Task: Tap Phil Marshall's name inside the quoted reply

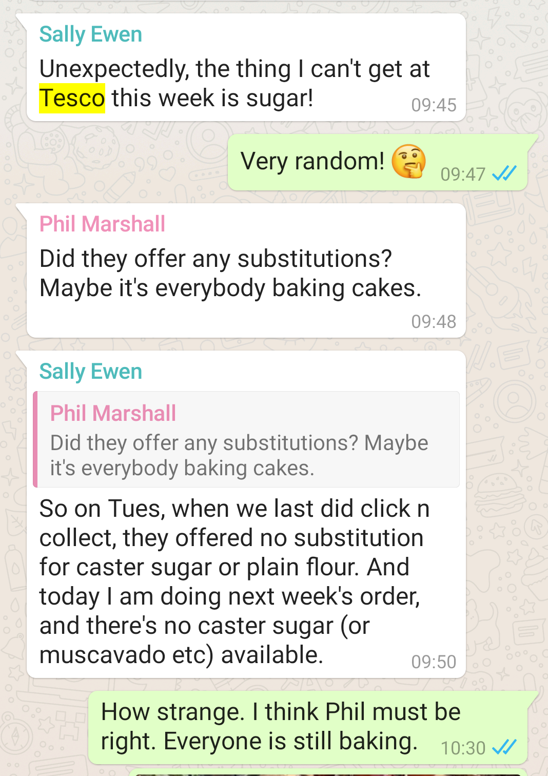Action: pyautogui.click(x=113, y=413)
